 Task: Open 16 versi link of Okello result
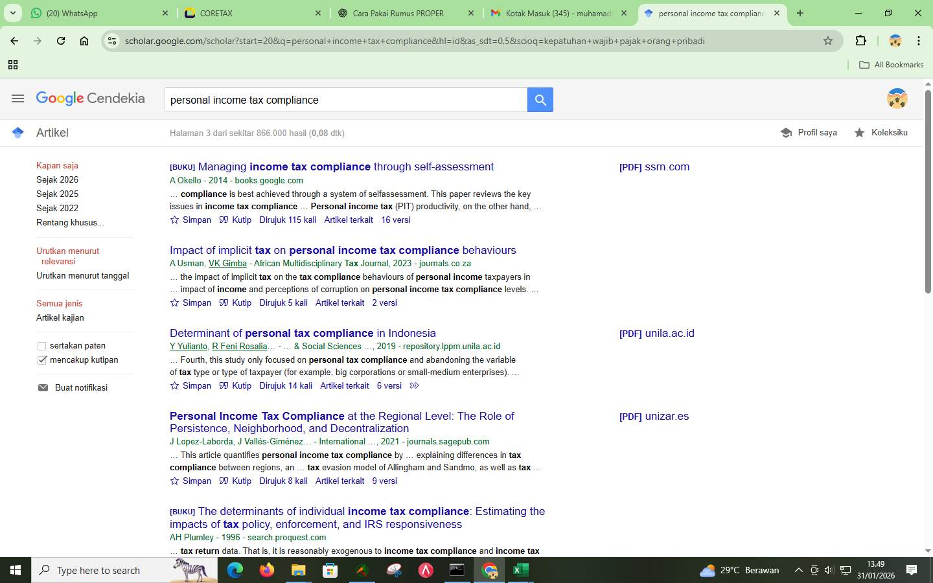[x=396, y=220]
